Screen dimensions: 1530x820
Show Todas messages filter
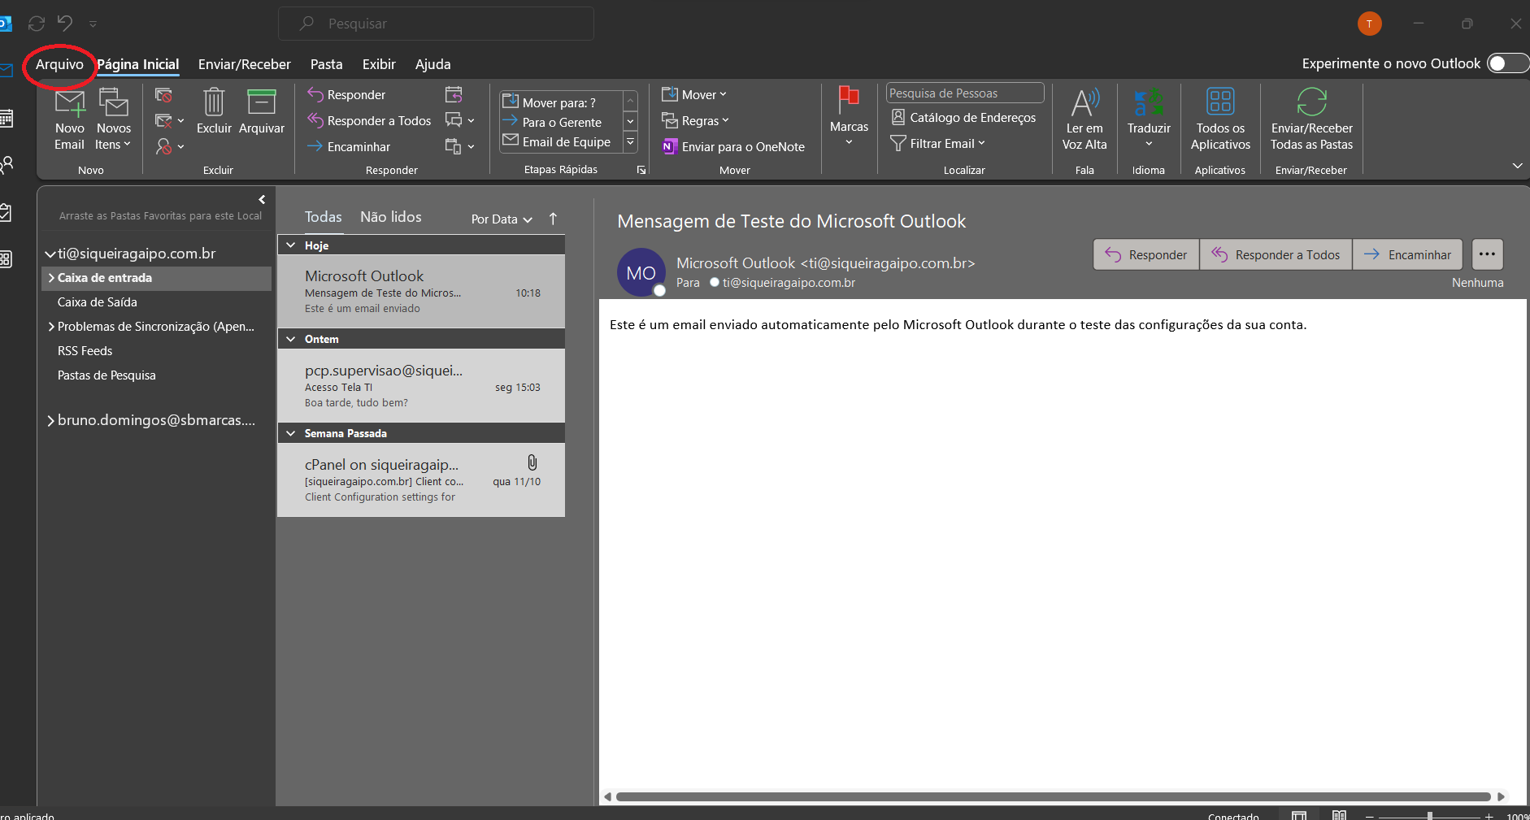323,217
